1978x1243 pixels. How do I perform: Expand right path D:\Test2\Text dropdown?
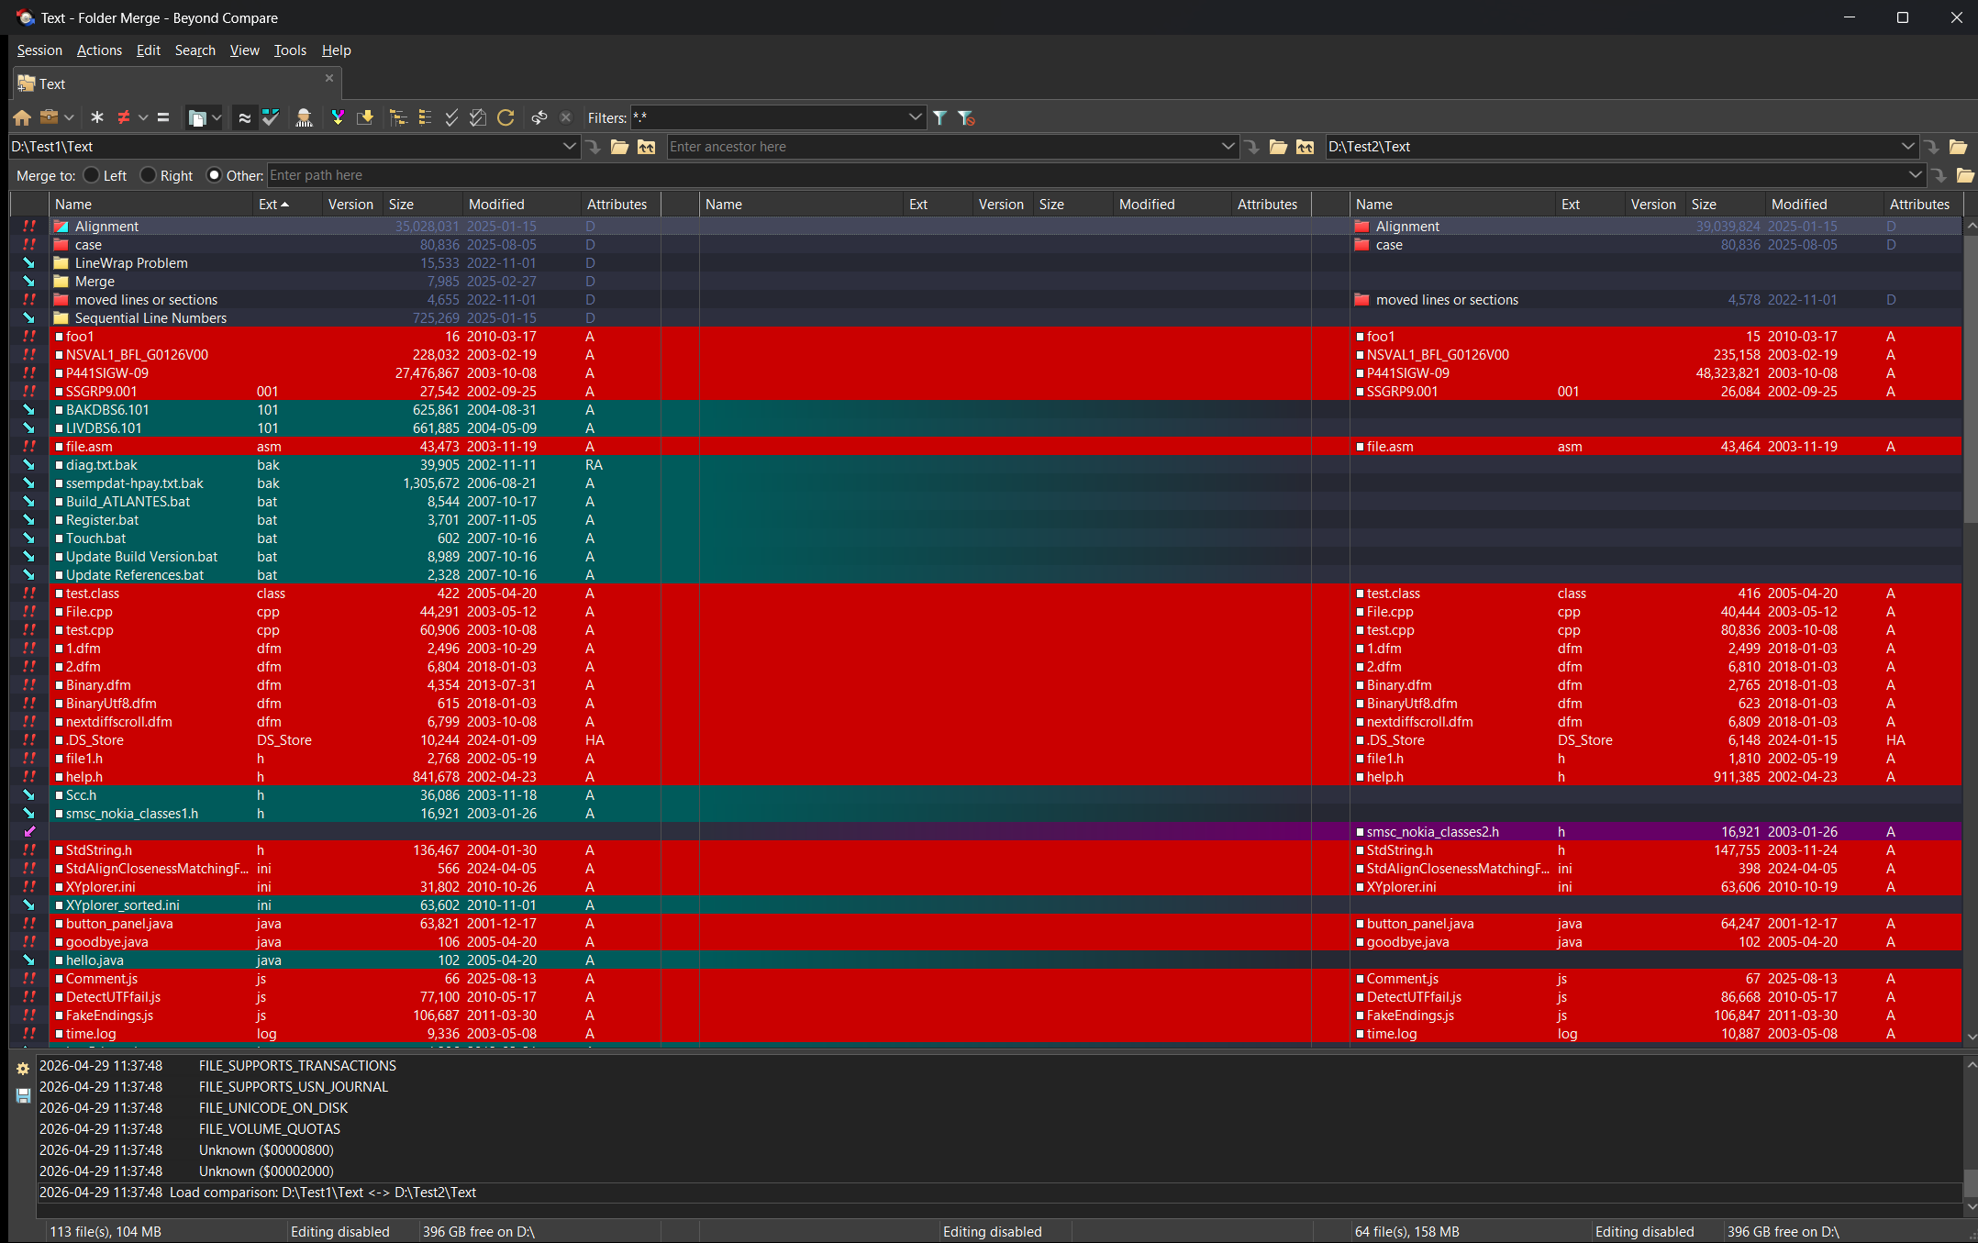1908,147
